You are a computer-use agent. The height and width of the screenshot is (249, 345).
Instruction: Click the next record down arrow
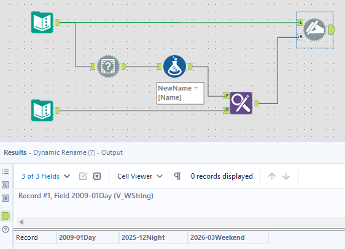tap(286, 176)
